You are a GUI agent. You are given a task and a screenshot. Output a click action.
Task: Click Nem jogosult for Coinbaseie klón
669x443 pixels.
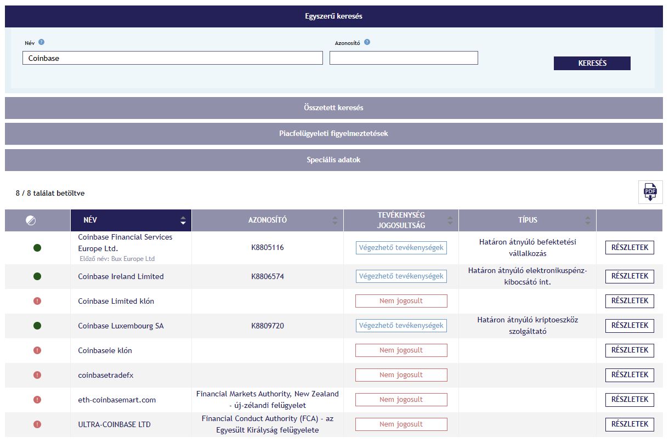(401, 350)
